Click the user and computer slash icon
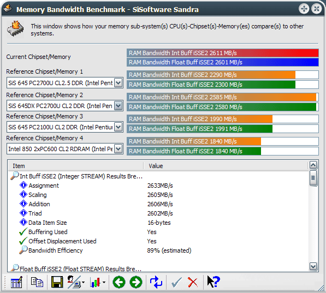 pos(74,282)
